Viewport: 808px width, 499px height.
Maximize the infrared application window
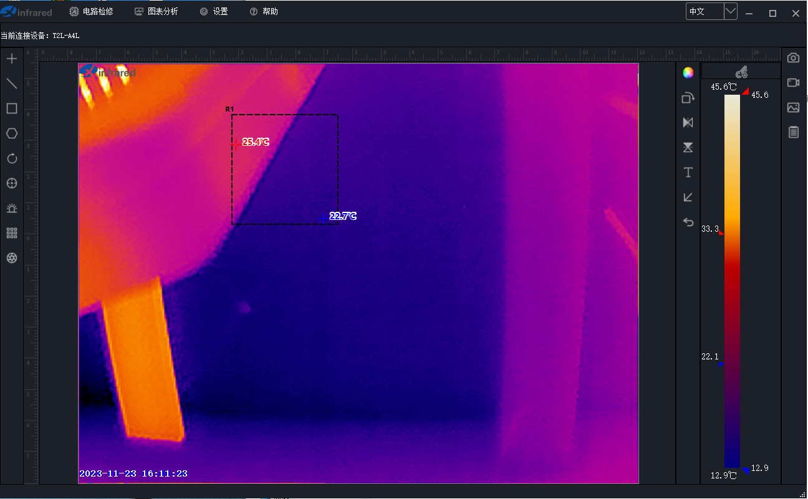[x=772, y=13]
